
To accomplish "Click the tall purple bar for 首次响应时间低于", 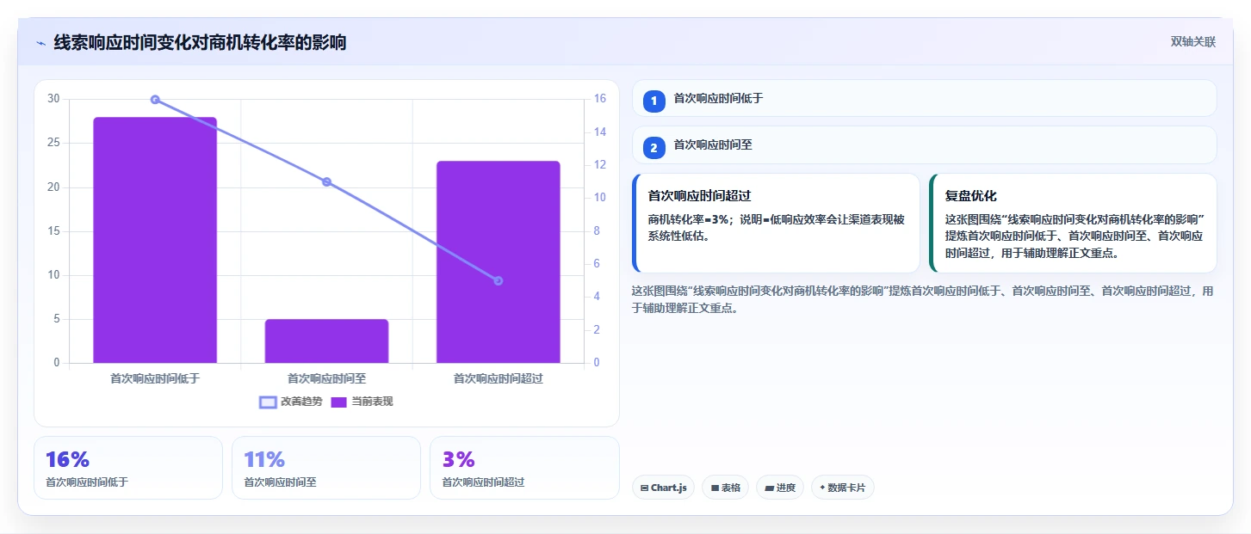I will click(155, 240).
